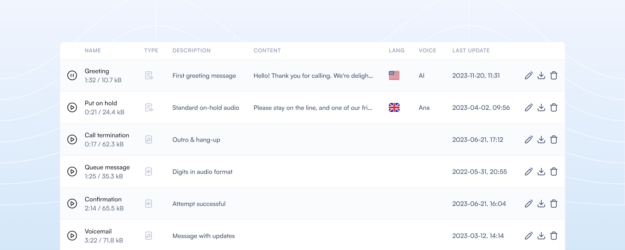The width and height of the screenshot is (625, 250).
Task: Open the truncated Greeting content text
Action: tap(313, 76)
